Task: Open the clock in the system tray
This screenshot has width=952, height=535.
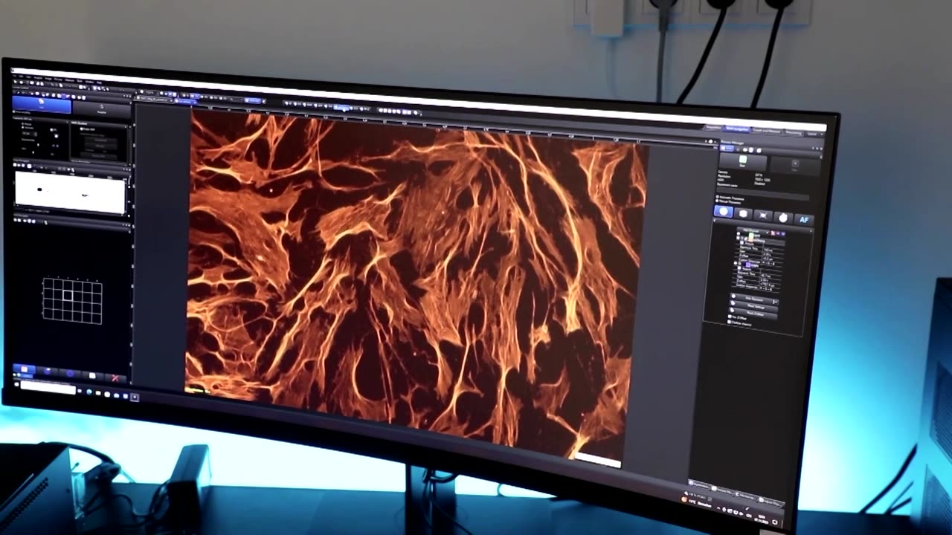Action: pyautogui.click(x=761, y=519)
